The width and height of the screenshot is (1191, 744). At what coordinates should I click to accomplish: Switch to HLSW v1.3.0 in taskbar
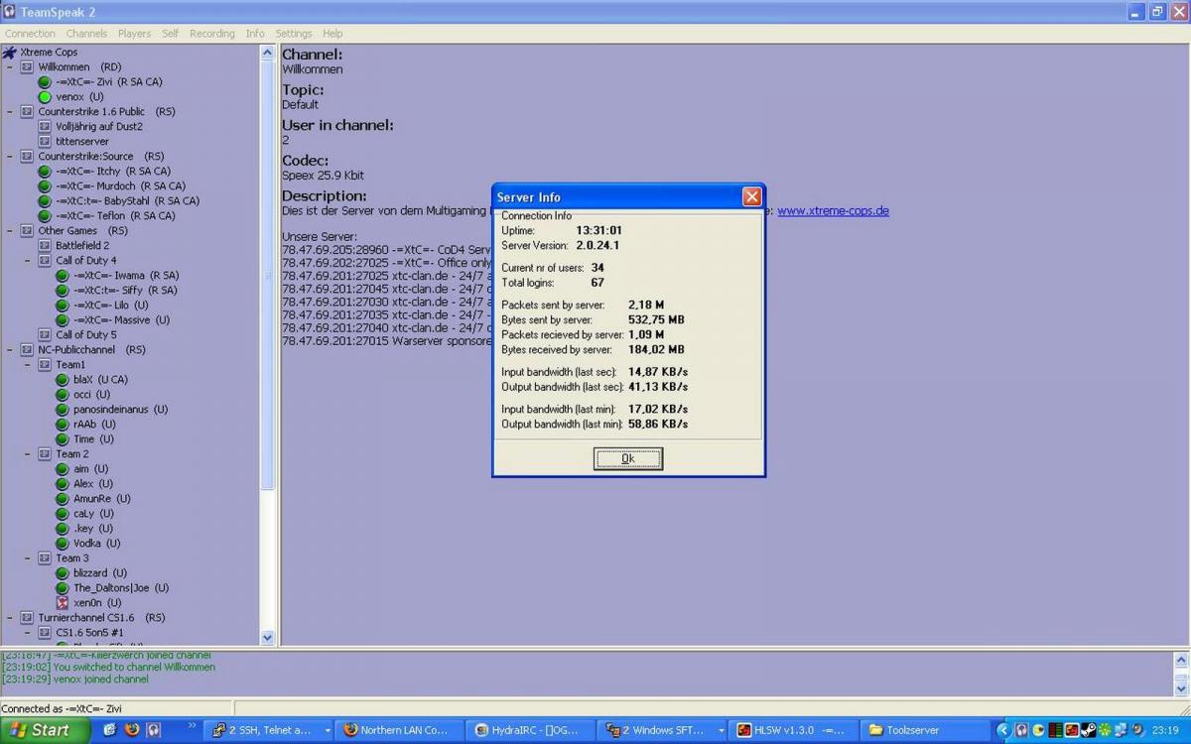coord(791,730)
